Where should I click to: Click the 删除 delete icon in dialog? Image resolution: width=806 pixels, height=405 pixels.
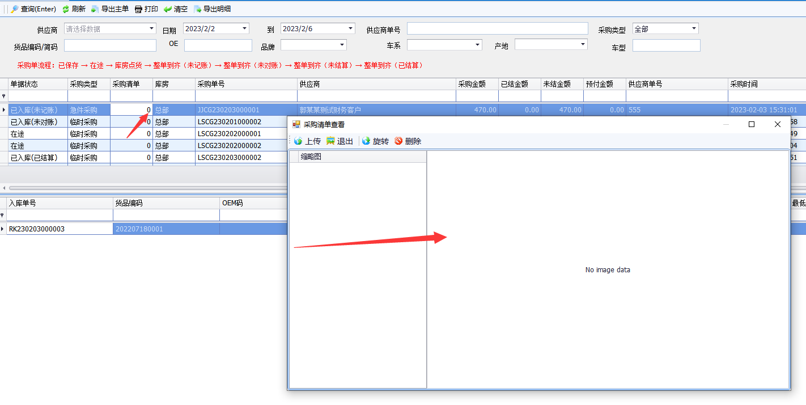point(398,141)
